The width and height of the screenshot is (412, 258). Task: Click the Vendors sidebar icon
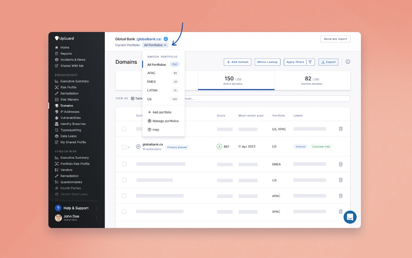tap(57, 170)
